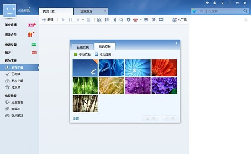The height and width of the screenshot is (154, 251).
Task: Click the Xunlei Kankan face toolbar icon
Action: (146, 20)
